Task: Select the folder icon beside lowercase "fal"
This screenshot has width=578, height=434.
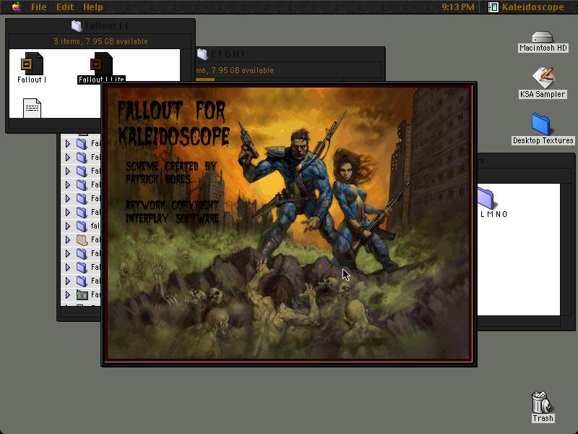Action: [82, 226]
